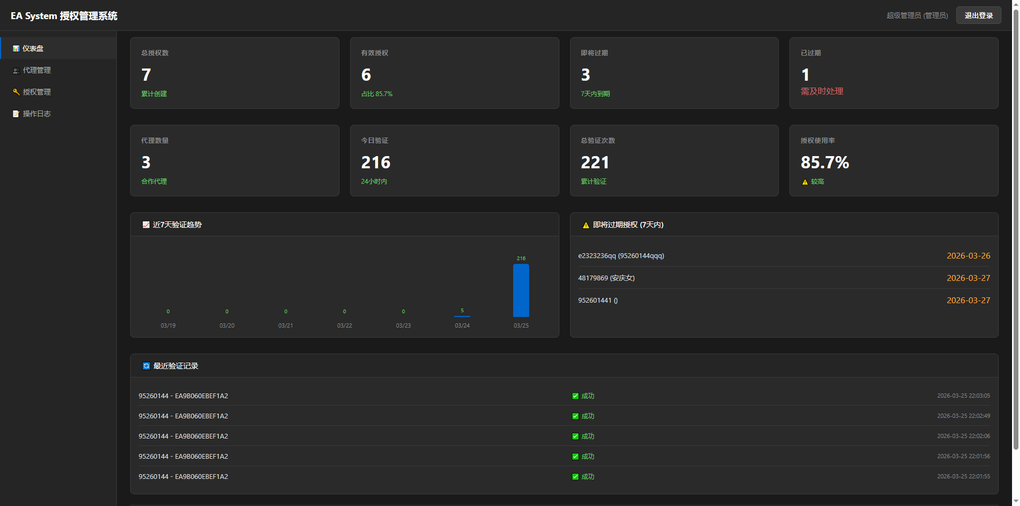Click the warning triangle next to 较高
1020x506 pixels.
[x=805, y=182]
